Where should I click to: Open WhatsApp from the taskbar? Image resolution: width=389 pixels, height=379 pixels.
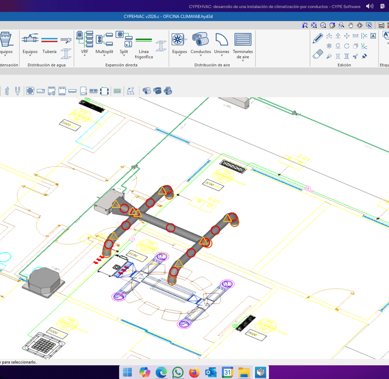pyautogui.click(x=177, y=372)
